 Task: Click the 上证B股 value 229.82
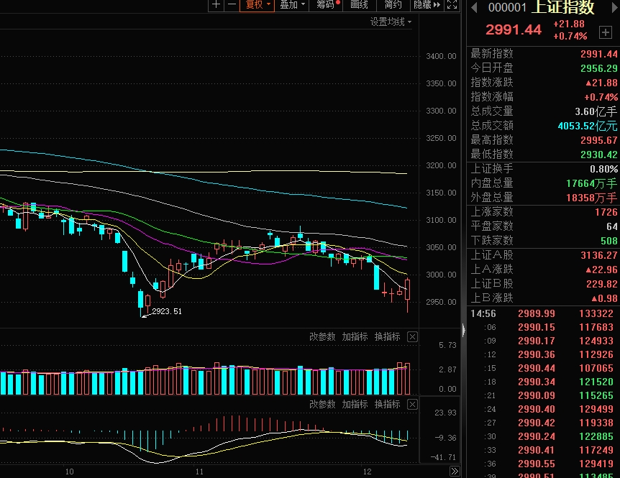(x=601, y=284)
